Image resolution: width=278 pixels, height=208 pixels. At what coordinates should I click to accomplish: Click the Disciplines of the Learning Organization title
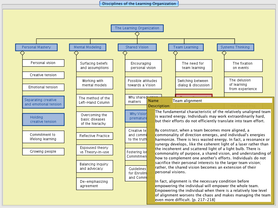(x=139, y=4)
